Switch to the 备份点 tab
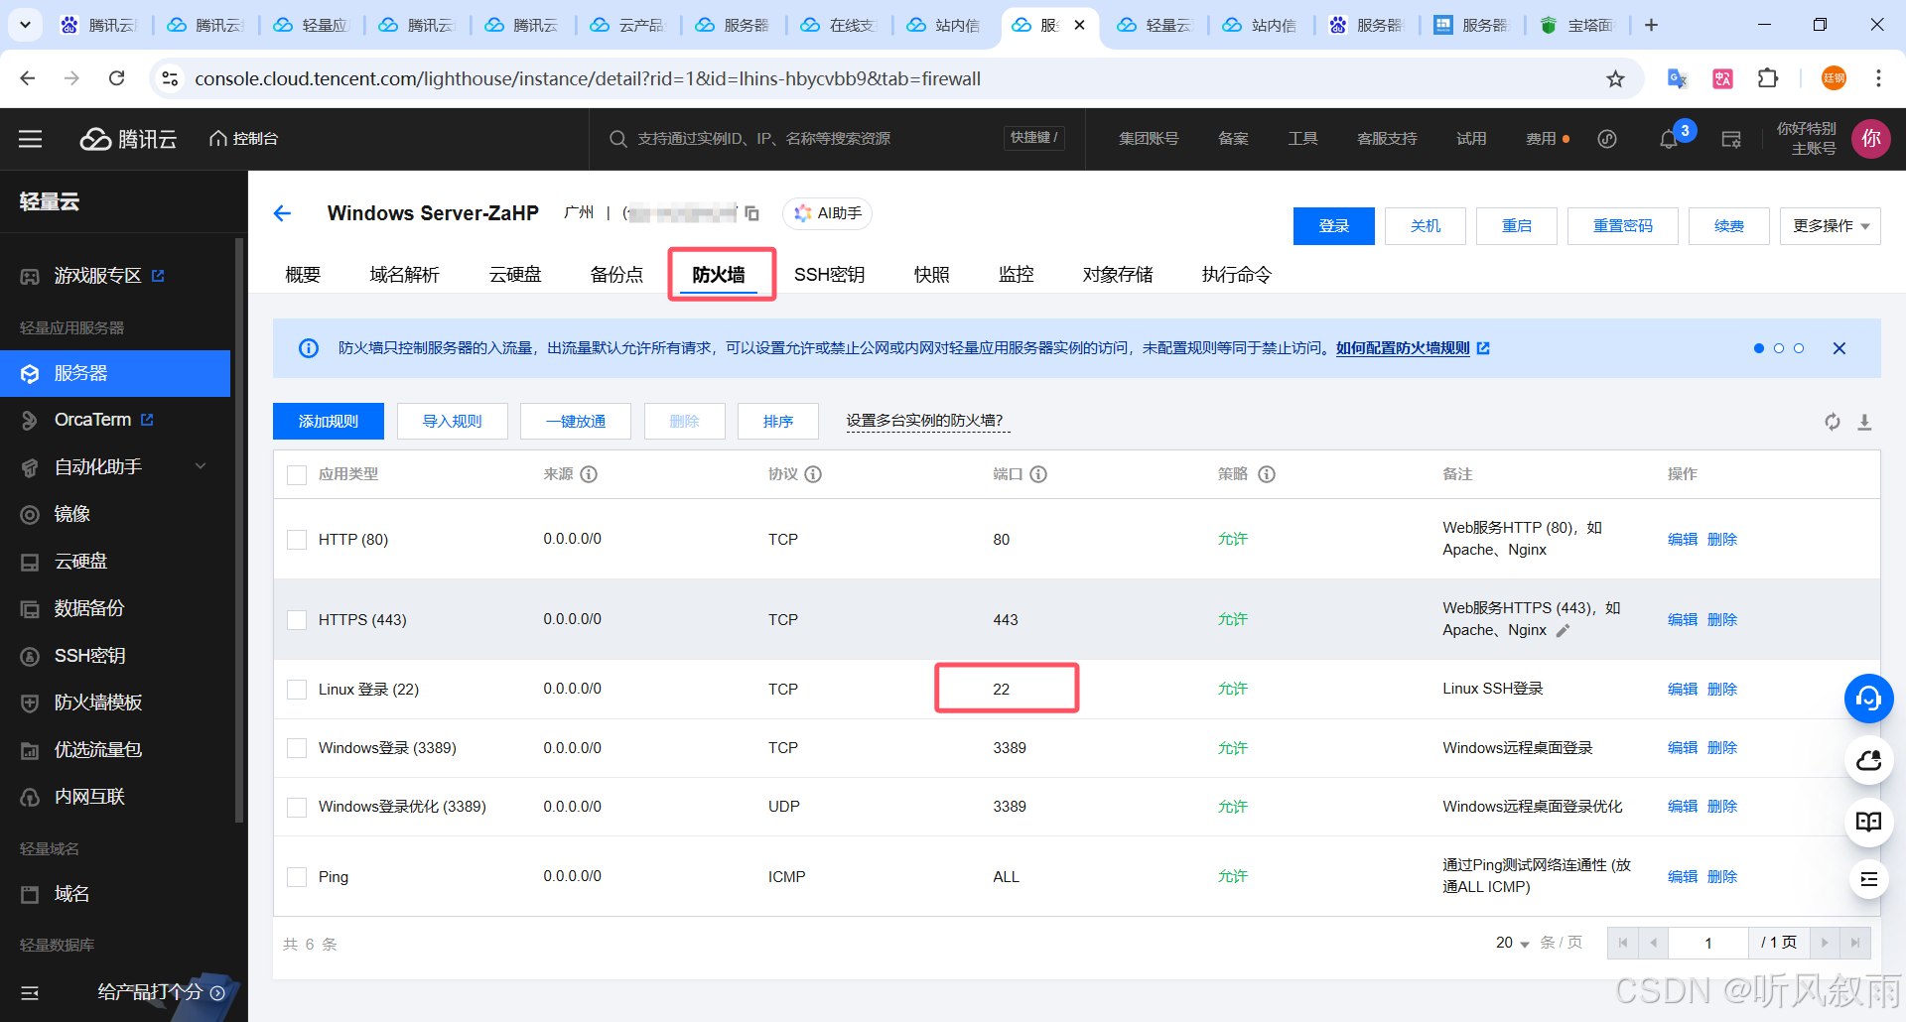The image size is (1906, 1022). click(616, 275)
